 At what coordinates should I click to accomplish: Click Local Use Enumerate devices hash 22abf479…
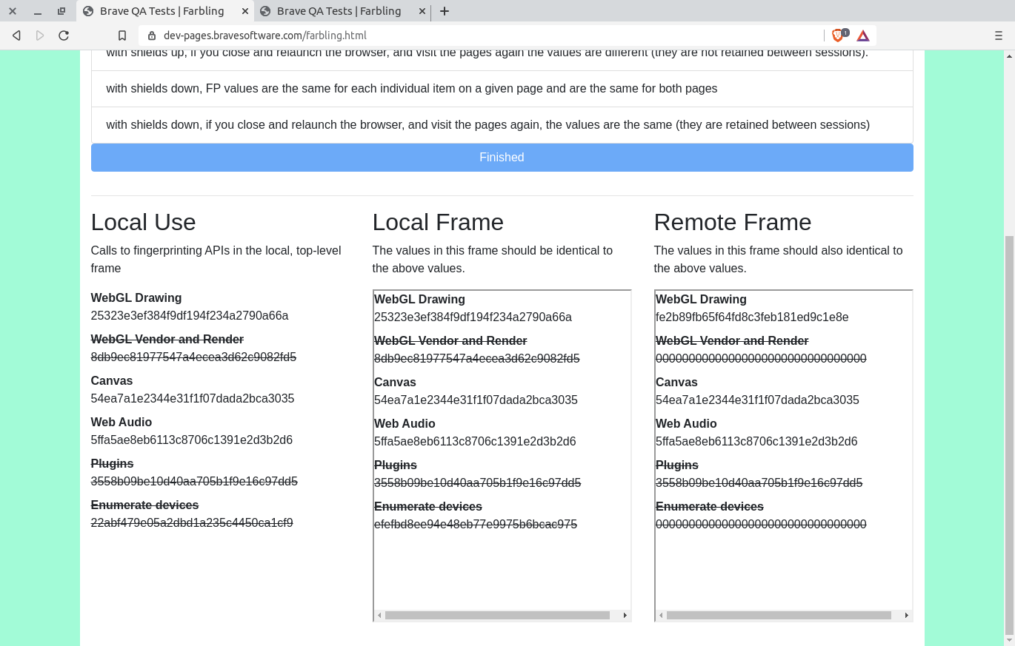[192, 523]
